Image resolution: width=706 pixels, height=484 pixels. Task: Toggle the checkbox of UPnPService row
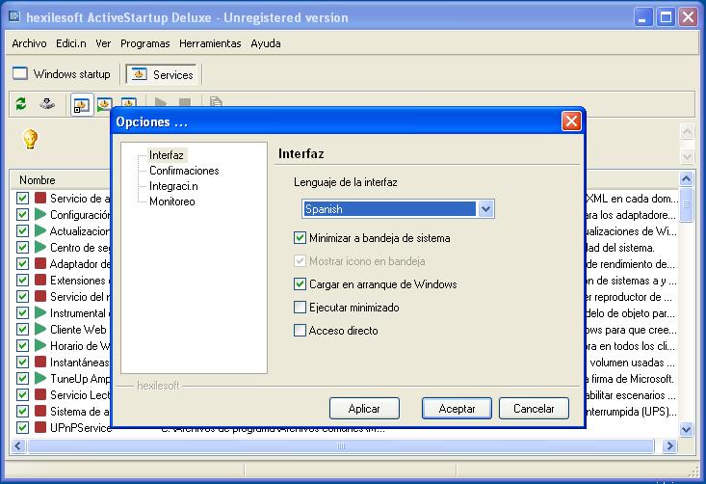pyautogui.click(x=22, y=427)
